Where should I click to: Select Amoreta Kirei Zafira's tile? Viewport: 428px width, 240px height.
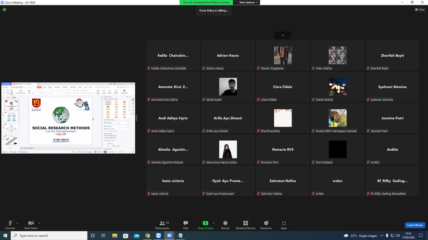[x=173, y=87]
